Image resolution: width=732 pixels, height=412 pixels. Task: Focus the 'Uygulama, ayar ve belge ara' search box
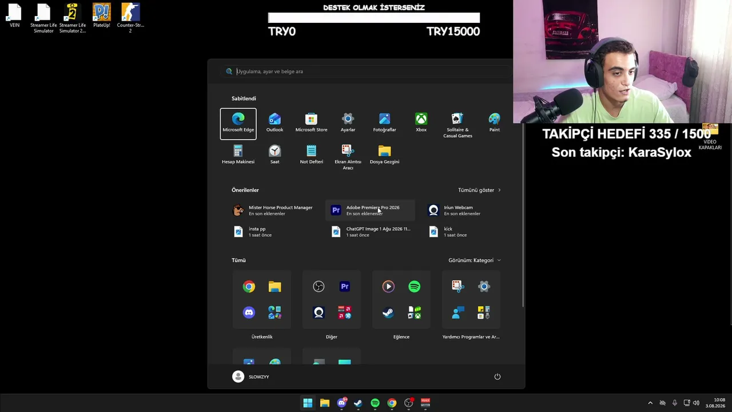click(x=366, y=72)
